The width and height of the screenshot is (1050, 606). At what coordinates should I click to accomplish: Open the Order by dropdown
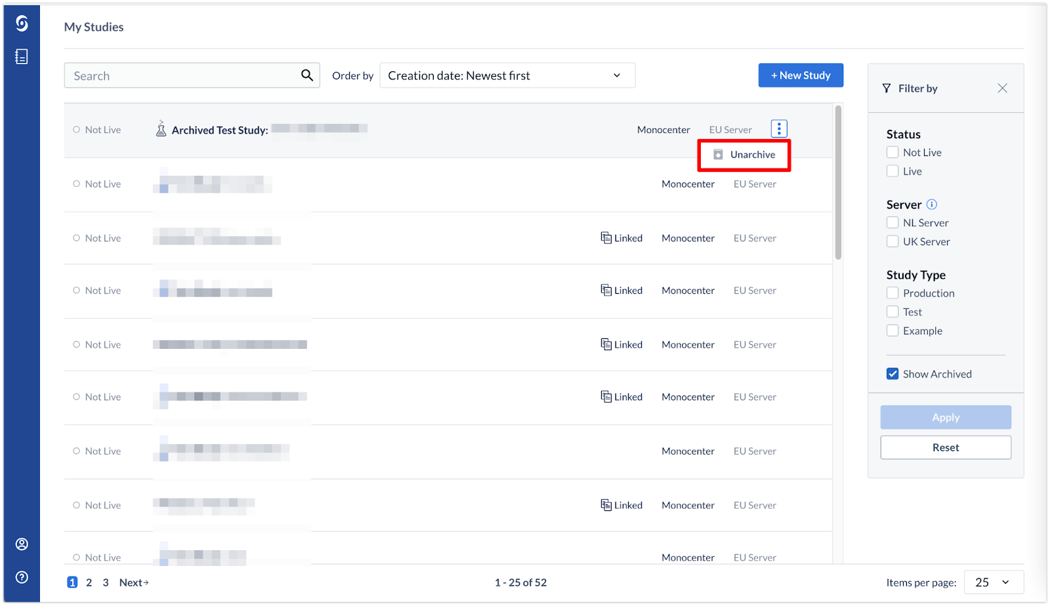(x=507, y=75)
